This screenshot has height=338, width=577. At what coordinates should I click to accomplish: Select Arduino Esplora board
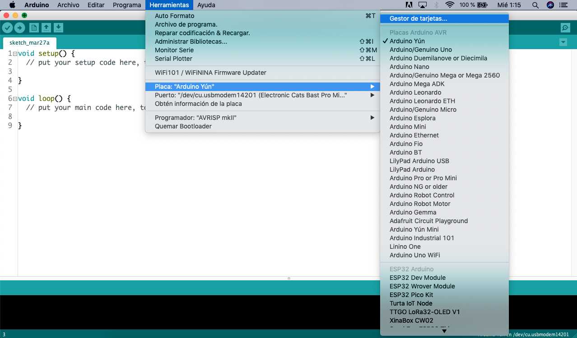tap(444, 118)
